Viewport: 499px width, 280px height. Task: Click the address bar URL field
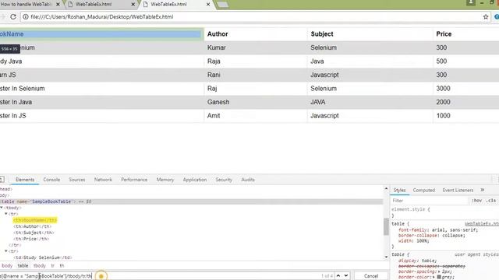click(x=255, y=17)
